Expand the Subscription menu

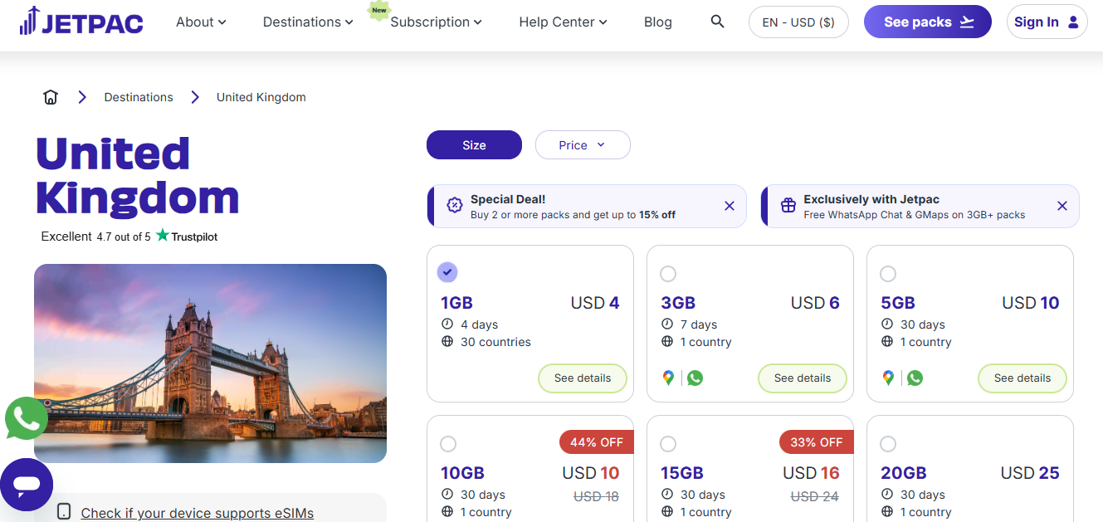(436, 22)
